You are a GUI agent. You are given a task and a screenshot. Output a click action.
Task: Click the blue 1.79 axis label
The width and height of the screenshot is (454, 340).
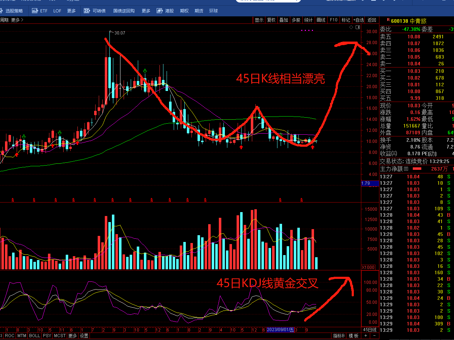(x=370, y=183)
